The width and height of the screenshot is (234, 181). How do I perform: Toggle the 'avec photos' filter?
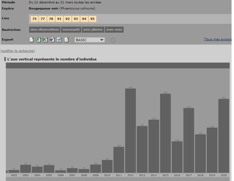[93, 30]
